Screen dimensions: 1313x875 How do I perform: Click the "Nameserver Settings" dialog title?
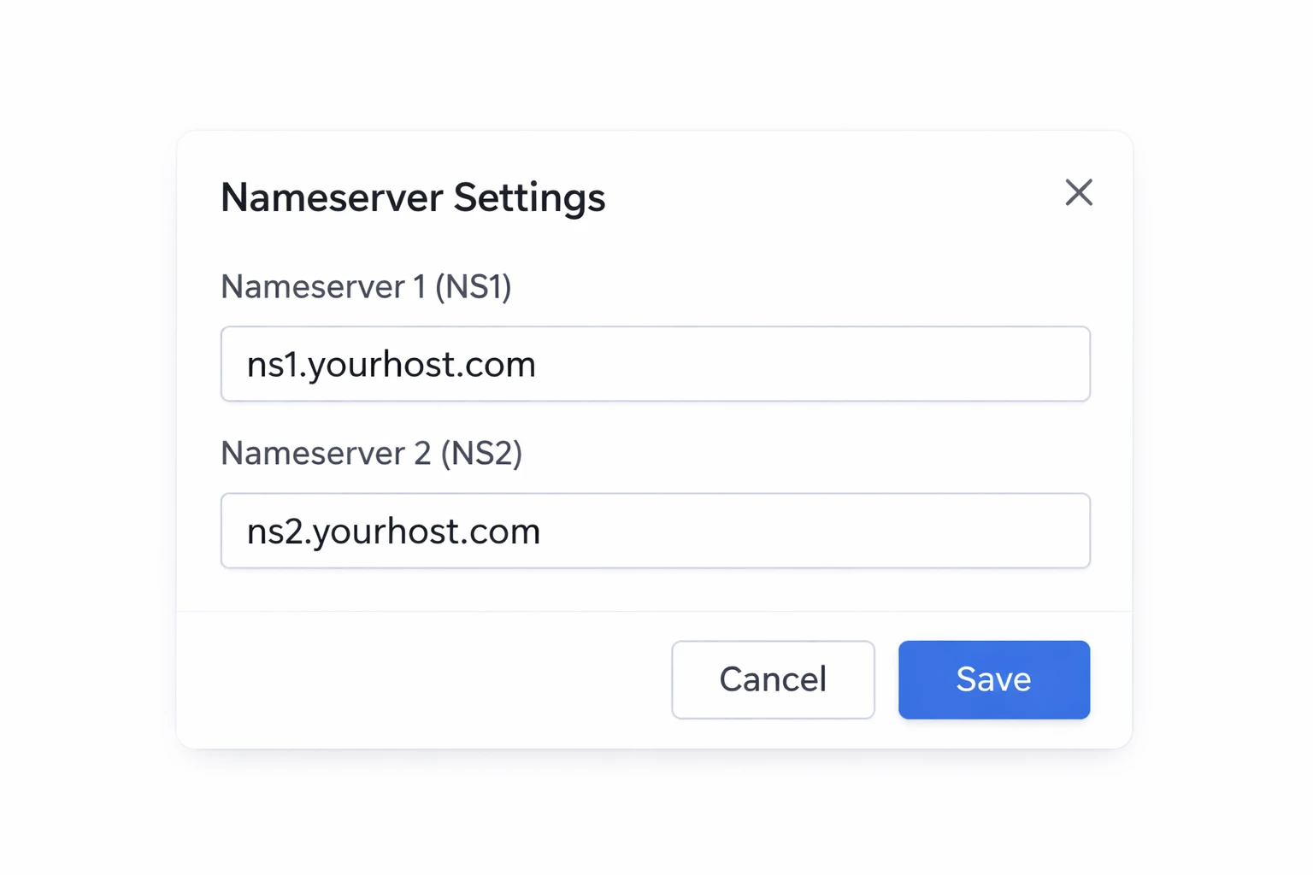click(413, 197)
